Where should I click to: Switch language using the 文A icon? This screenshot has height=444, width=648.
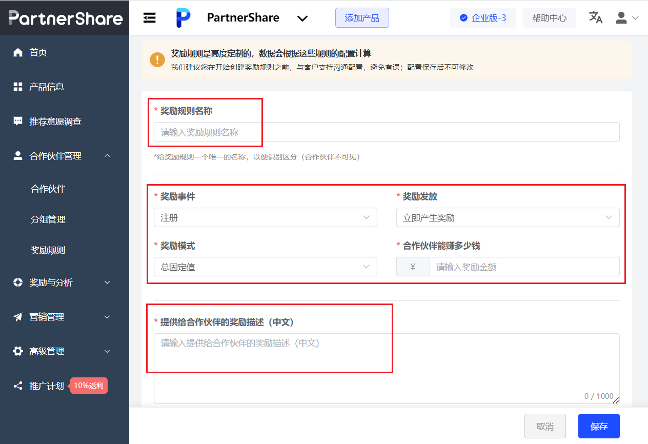coord(596,17)
